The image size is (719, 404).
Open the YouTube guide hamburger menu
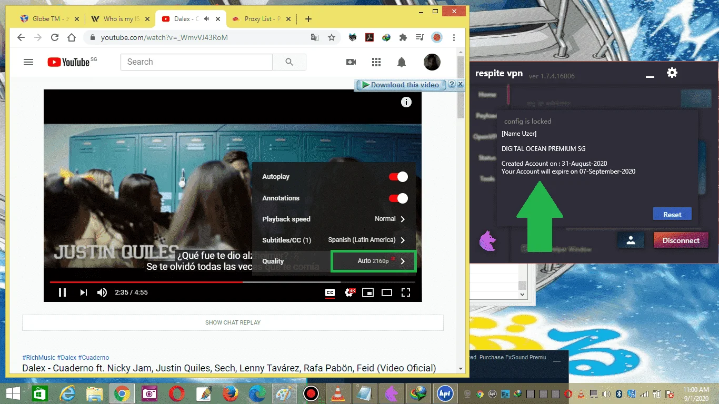pos(28,62)
